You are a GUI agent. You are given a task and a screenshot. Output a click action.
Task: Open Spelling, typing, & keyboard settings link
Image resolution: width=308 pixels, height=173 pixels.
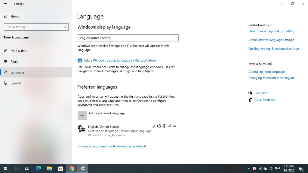tap(274, 49)
